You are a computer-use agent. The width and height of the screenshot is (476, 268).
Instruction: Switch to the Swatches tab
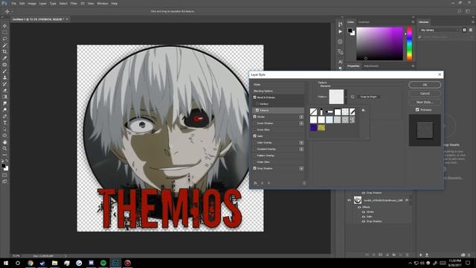click(364, 22)
